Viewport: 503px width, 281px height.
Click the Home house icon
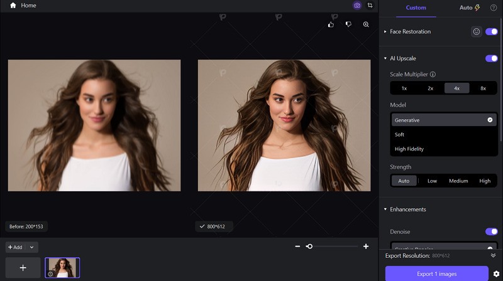(x=13, y=6)
